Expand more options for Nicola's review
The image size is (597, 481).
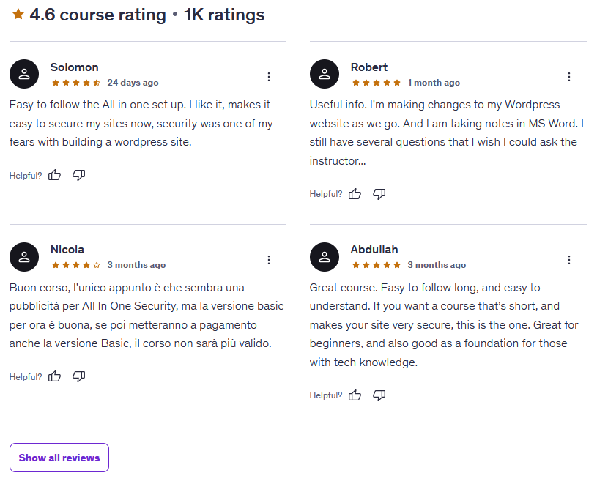(x=269, y=260)
